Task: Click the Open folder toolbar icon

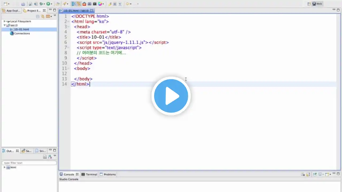Action: [57, 4]
